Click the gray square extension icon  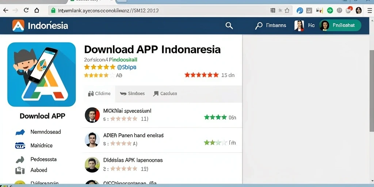pos(309,11)
